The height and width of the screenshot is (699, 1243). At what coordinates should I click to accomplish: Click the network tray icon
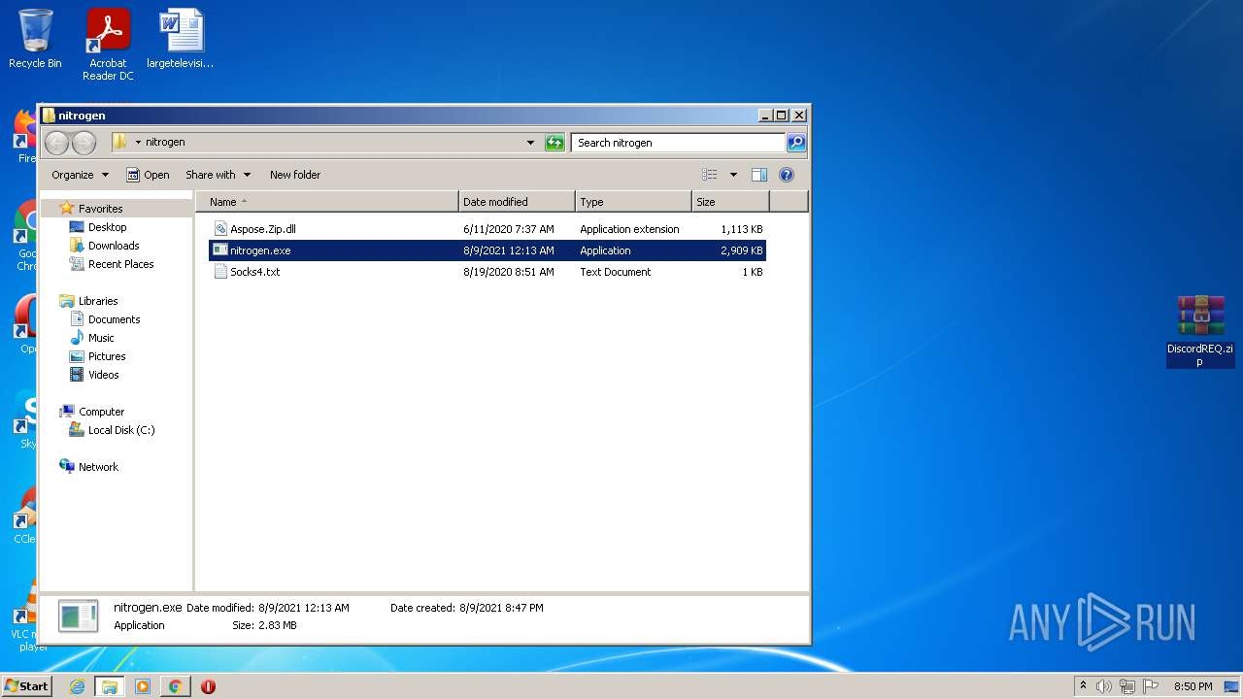point(1127,686)
